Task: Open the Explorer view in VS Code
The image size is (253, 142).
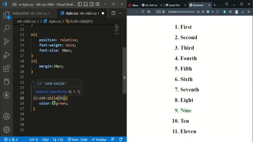Action: (6, 15)
